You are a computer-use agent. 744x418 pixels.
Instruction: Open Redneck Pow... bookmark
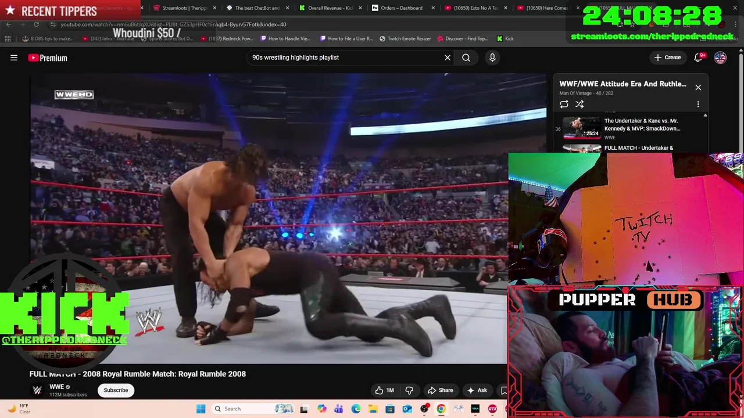[227, 39]
